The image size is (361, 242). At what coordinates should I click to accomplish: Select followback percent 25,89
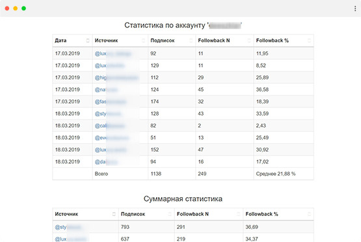(262, 77)
